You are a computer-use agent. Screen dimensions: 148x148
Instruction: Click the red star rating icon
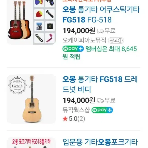(x=65, y=119)
